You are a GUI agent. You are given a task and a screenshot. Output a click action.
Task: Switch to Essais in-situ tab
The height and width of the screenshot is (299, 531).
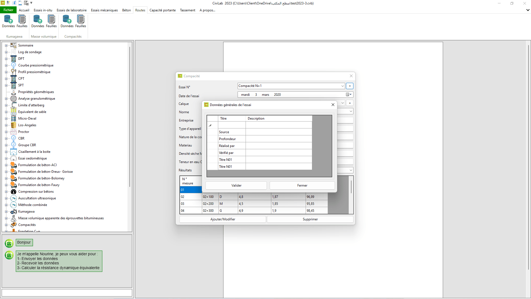[43, 10]
